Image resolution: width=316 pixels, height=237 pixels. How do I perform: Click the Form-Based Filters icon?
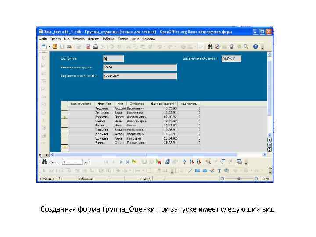(x=223, y=162)
